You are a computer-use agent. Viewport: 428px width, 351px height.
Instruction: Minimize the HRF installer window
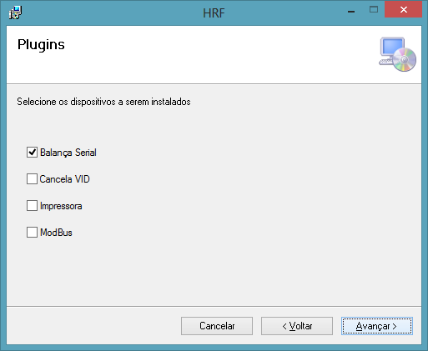pos(351,11)
